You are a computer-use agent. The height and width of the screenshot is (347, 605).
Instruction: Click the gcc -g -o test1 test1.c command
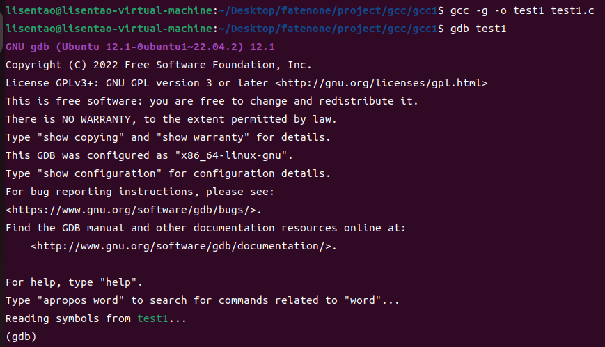pos(522,11)
